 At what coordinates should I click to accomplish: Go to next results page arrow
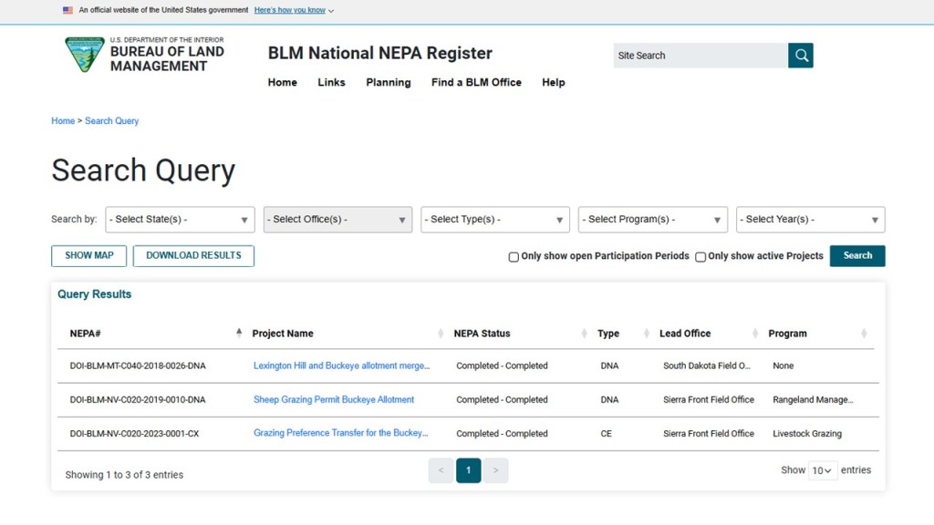point(495,470)
